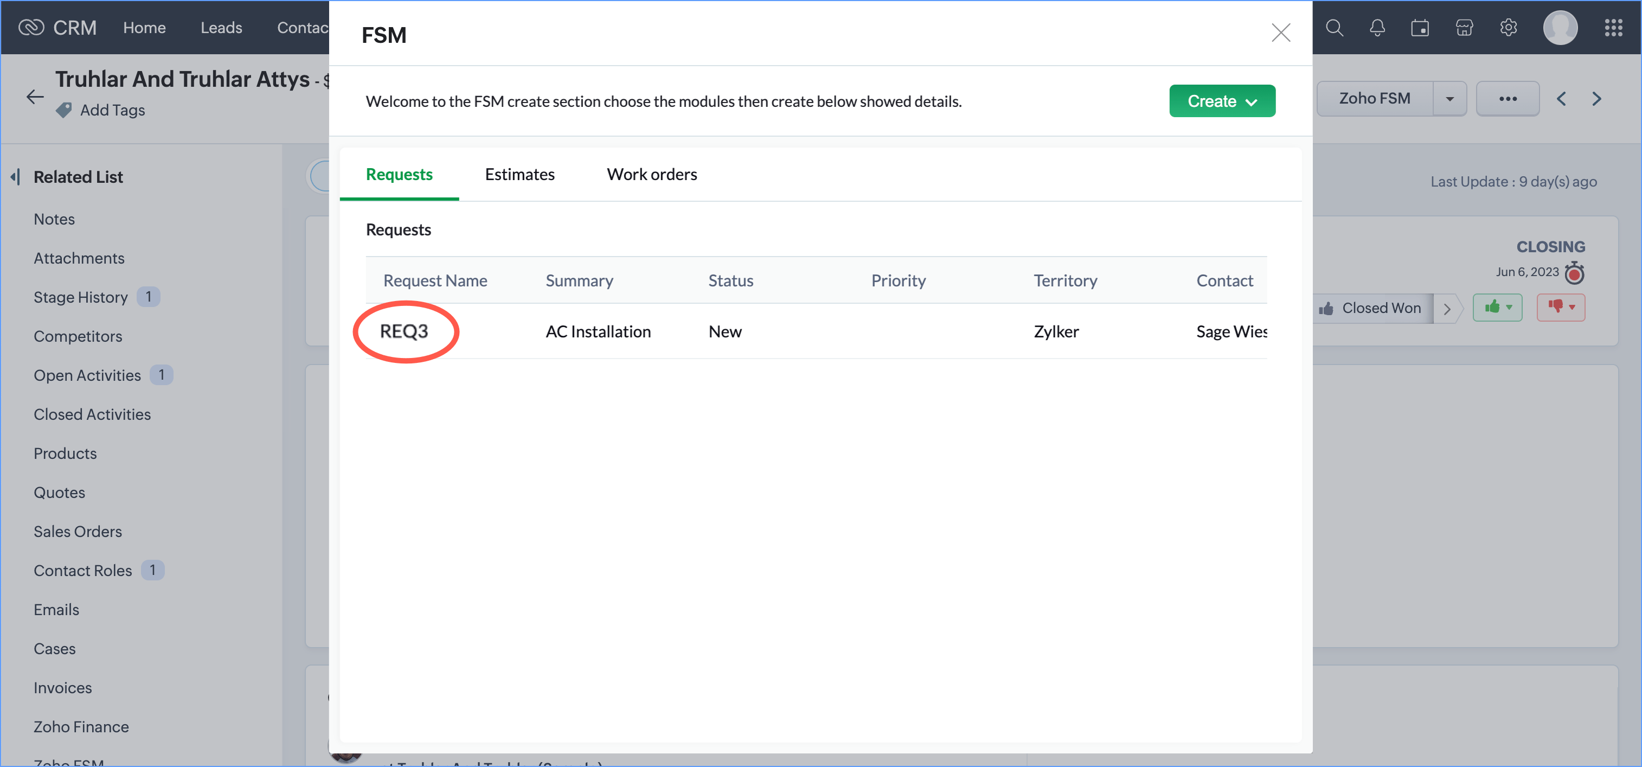Click the three-dots more options button
The image size is (1642, 767).
tap(1508, 99)
